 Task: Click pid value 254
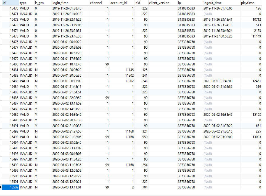click(145, 165)
